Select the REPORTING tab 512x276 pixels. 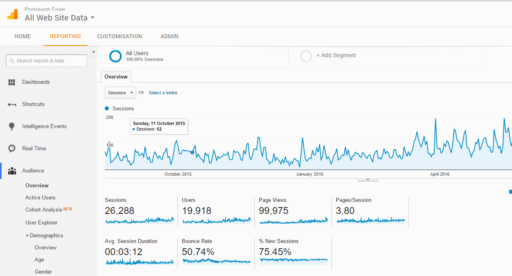[x=65, y=36]
